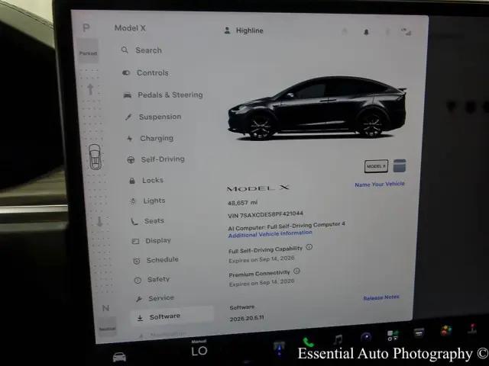Tap the car controls icon in bottom bar

tap(119, 357)
